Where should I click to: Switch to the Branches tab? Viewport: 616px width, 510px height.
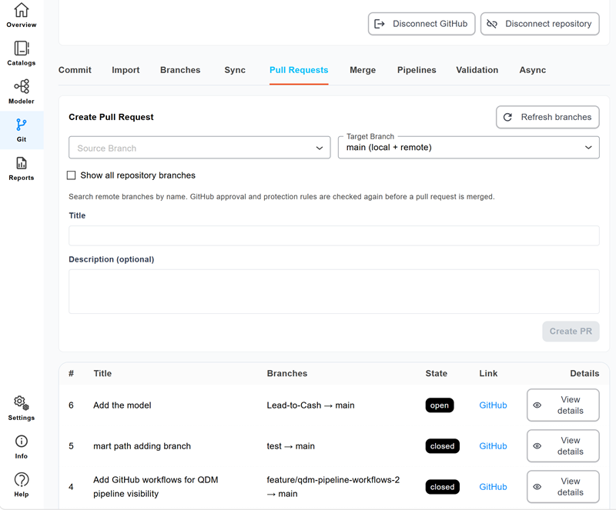coord(180,70)
